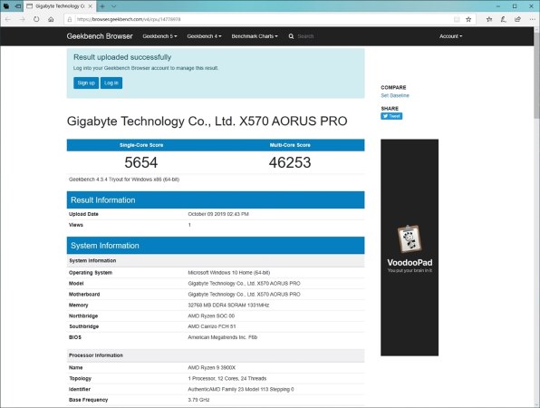This screenshot has width=540, height=408.
Task: Click in the address bar URL field
Action: [262, 19]
